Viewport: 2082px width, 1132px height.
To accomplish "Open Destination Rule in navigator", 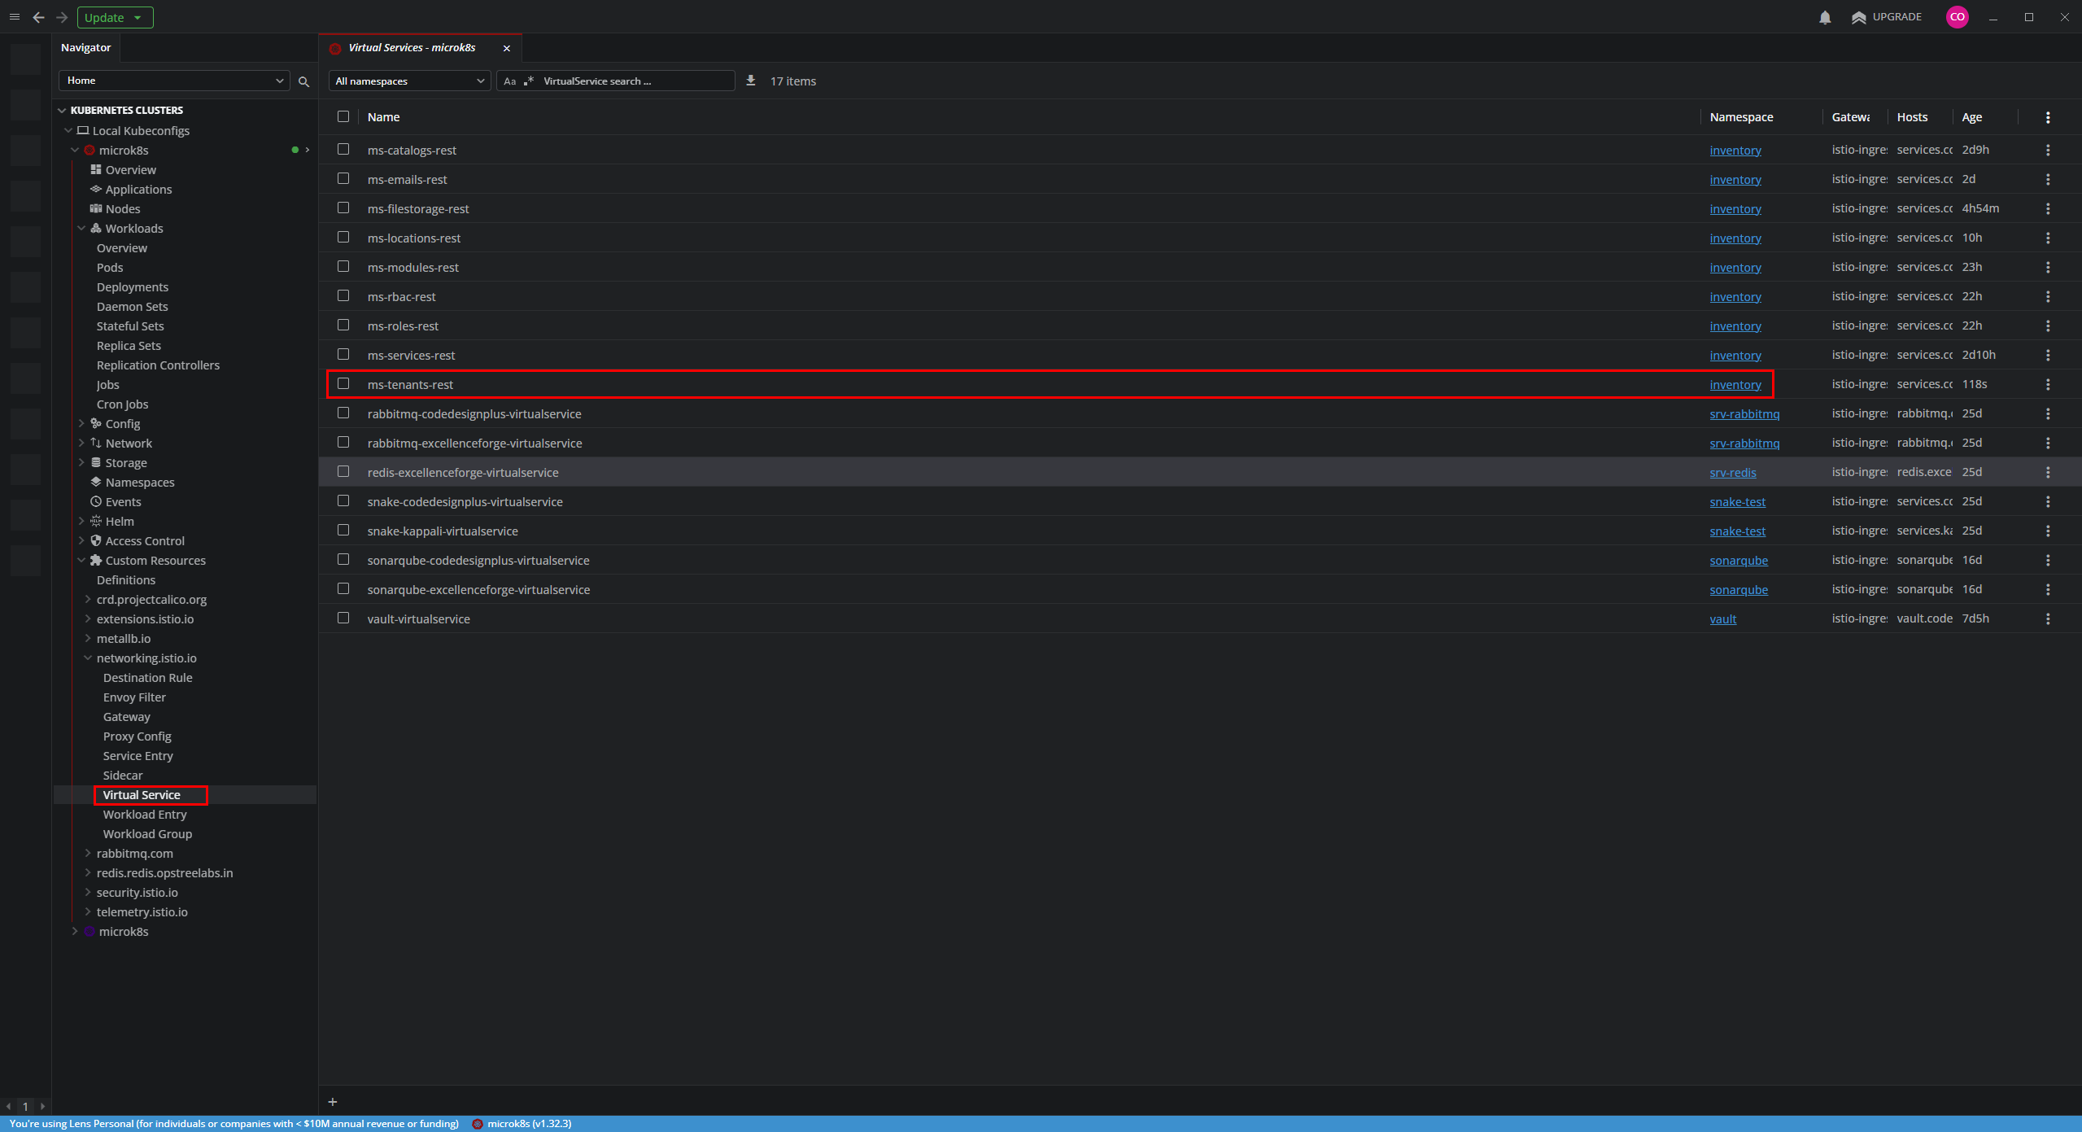I will 148,678.
